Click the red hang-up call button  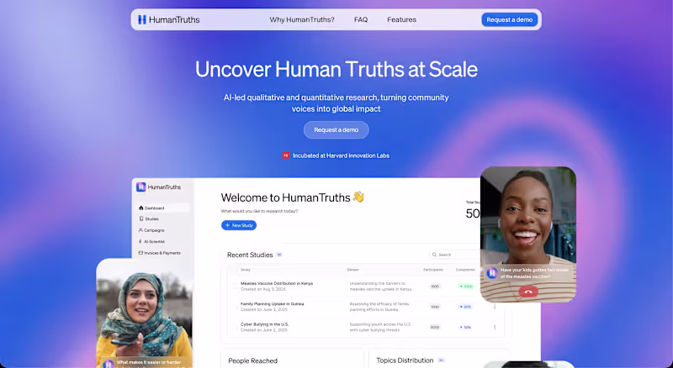coord(528,292)
